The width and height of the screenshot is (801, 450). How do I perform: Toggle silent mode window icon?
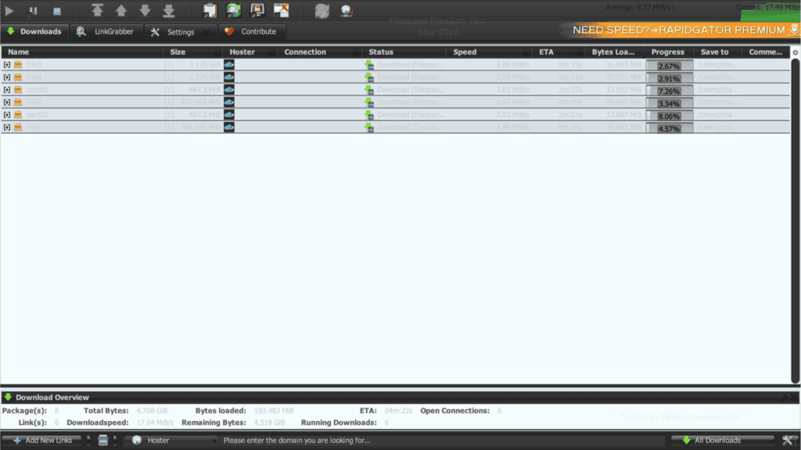281,10
